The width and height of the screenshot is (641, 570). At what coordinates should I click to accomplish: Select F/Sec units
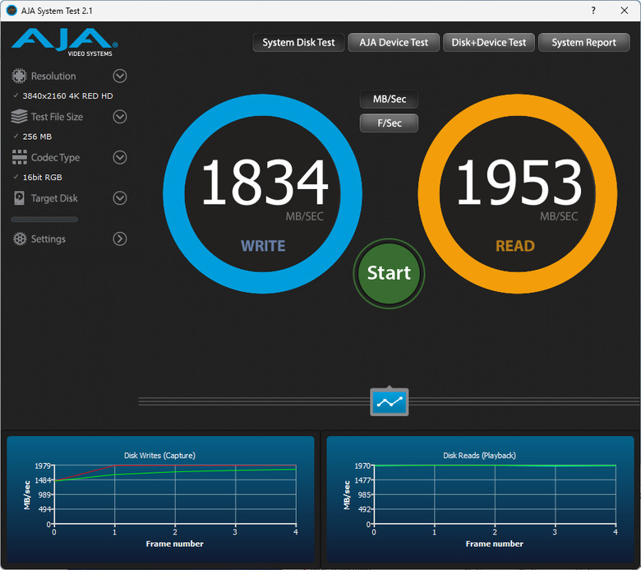390,123
